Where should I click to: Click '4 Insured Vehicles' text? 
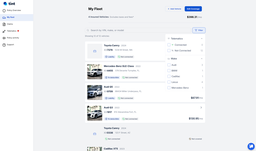coord(99,17)
